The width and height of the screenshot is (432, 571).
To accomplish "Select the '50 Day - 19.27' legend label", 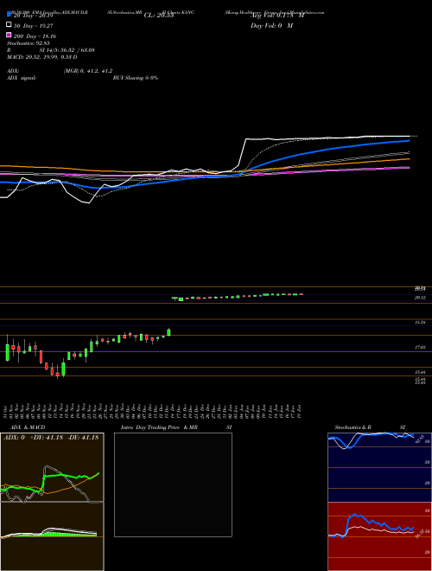I will click(35, 26).
